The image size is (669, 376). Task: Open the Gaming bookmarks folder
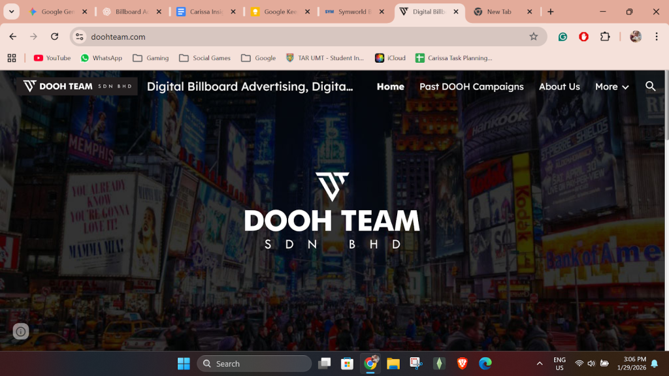(x=151, y=58)
